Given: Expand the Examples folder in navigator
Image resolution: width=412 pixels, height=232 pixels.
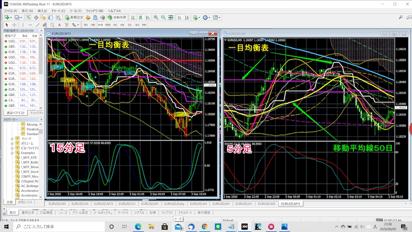Looking at the screenshot, I should (x=12, y=153).
